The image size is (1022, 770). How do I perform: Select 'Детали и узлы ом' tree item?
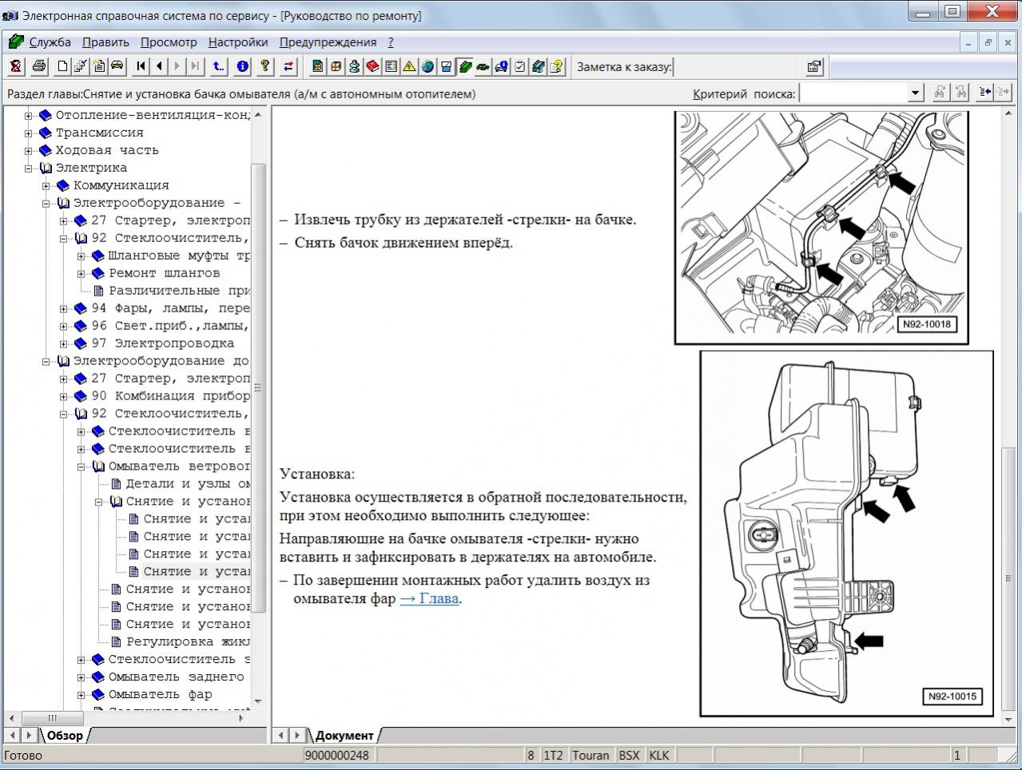point(188,484)
